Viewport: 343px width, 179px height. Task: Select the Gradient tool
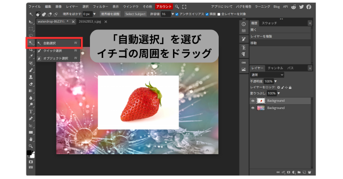point(31,91)
